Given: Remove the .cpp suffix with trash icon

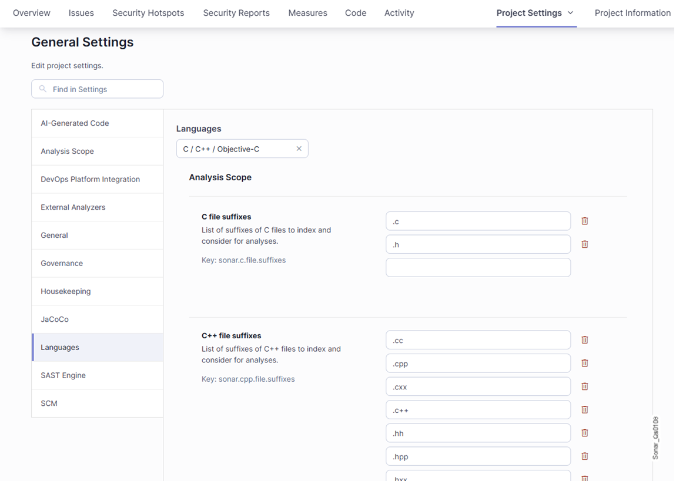Looking at the screenshot, I should pos(584,363).
